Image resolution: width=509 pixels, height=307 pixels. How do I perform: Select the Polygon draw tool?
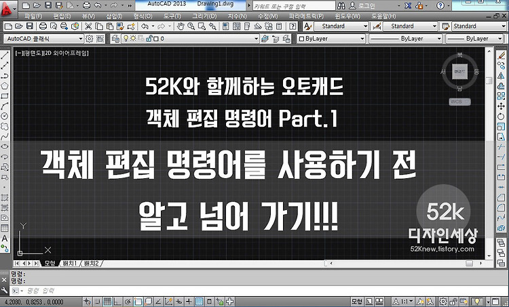[x=5, y=86]
